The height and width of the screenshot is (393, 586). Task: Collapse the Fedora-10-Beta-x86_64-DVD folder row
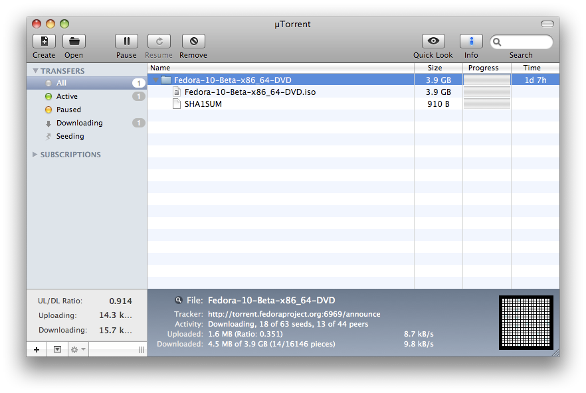(x=155, y=80)
